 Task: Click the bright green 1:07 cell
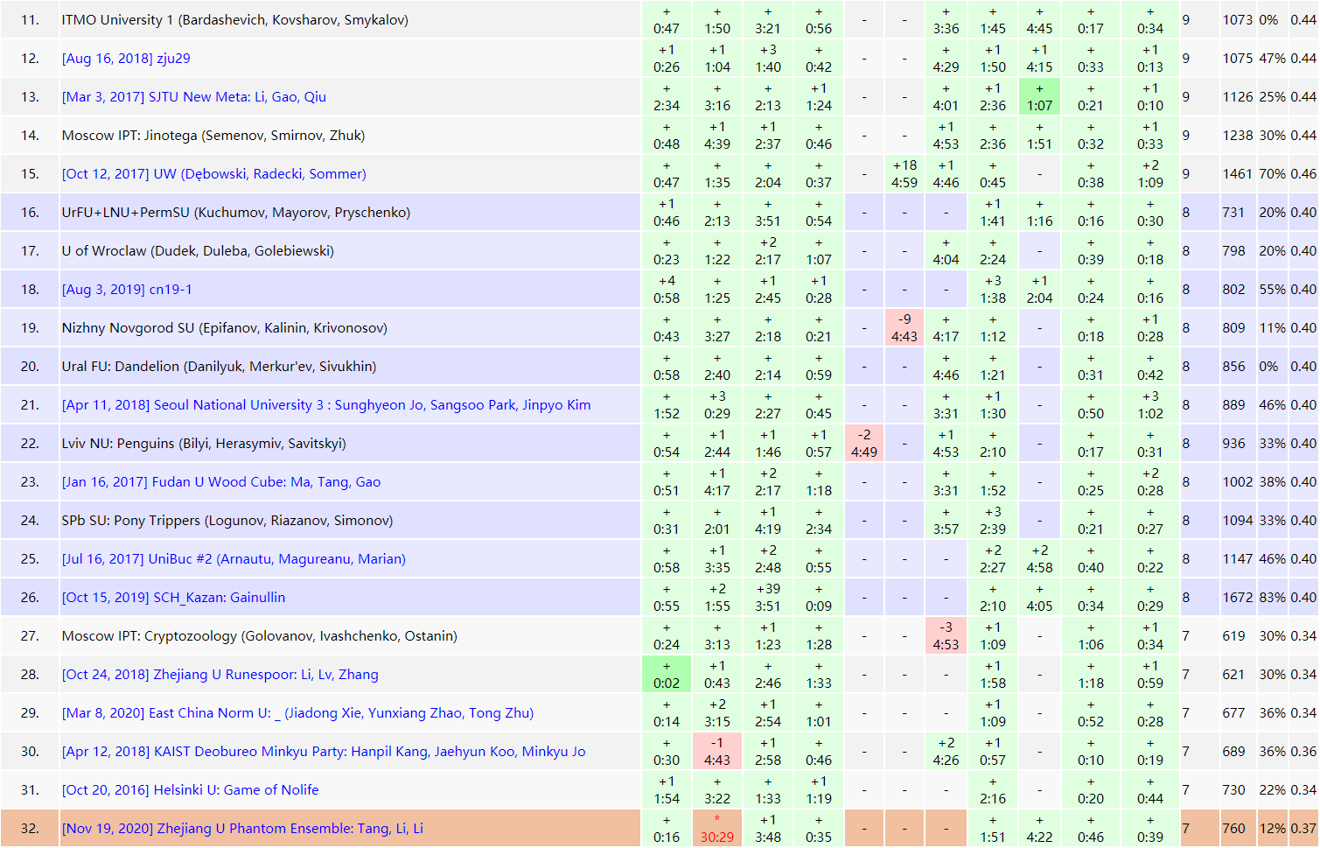tap(1039, 97)
